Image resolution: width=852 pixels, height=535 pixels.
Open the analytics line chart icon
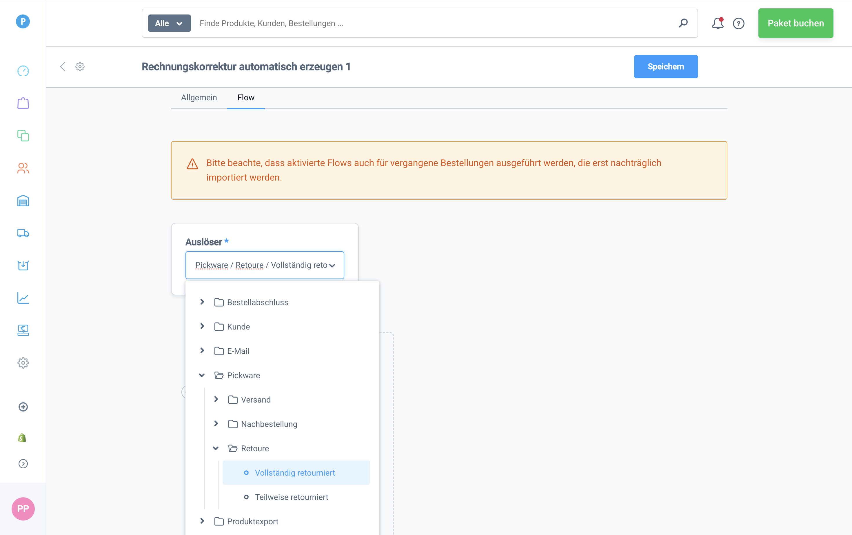click(23, 298)
